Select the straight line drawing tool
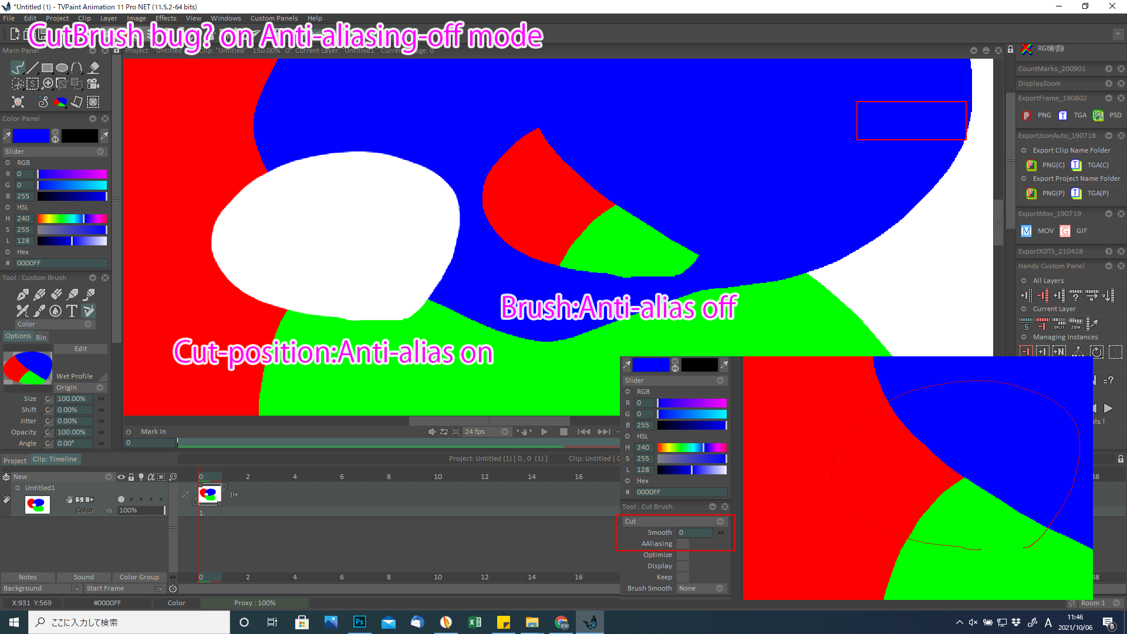Image resolution: width=1127 pixels, height=634 pixels. tap(33, 68)
